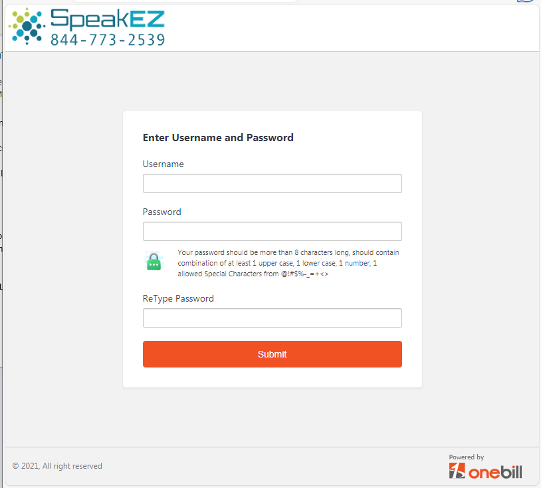The width and height of the screenshot is (541, 488).
Task: Click the 844-773-2539 phone number
Action: 108,40
